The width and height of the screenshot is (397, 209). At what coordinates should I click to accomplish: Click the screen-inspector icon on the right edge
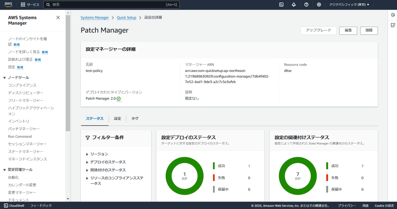point(393,25)
